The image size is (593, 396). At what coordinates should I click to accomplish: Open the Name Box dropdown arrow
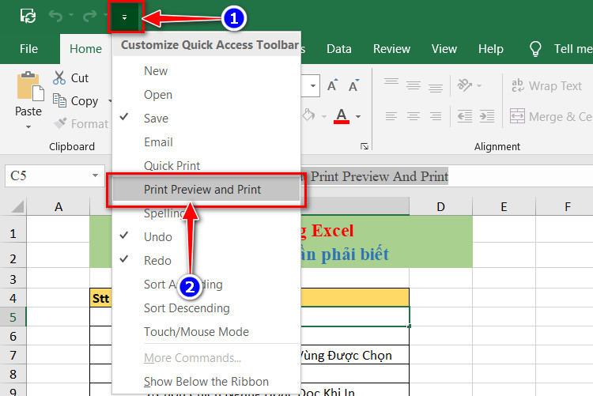pyautogui.click(x=95, y=175)
